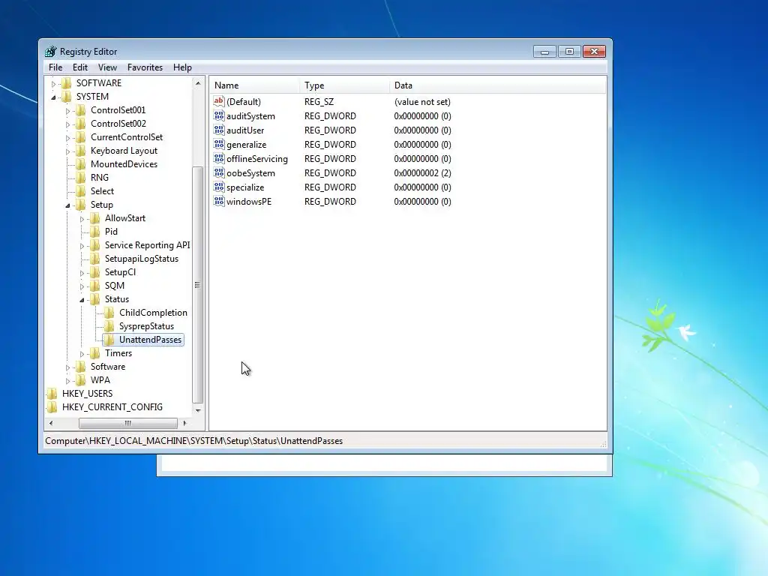Click the DWORD icon of oobeSystem

(x=218, y=173)
